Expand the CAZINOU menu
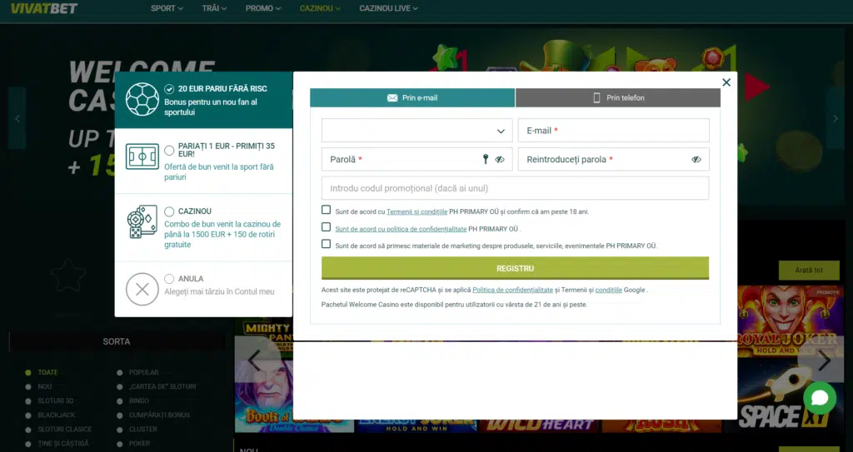This screenshot has height=452, width=853. (x=320, y=8)
